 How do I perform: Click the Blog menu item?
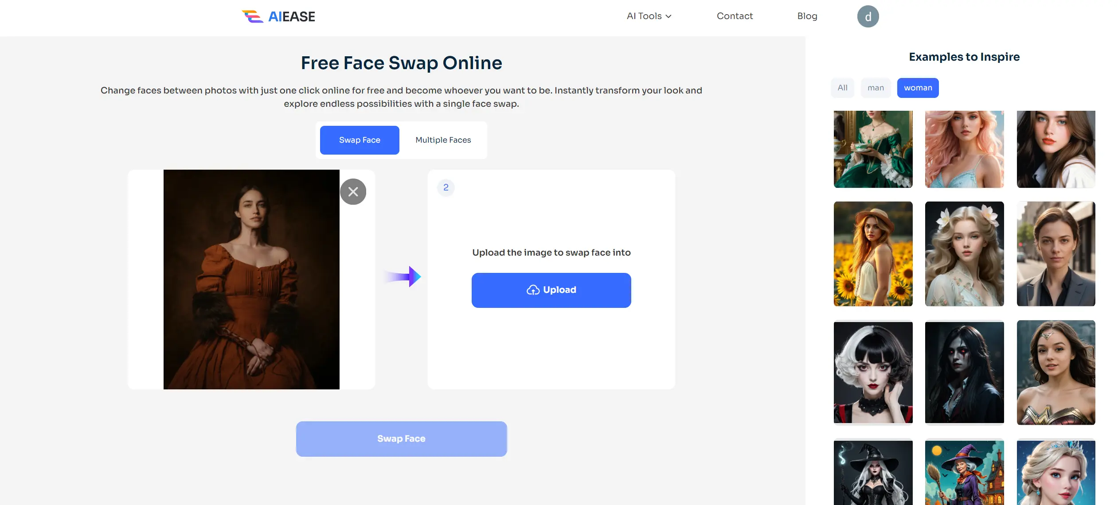pos(807,16)
